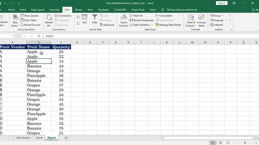The width and height of the screenshot is (259, 145).
Task: Insert a Subtotal
Action: pos(217,25)
